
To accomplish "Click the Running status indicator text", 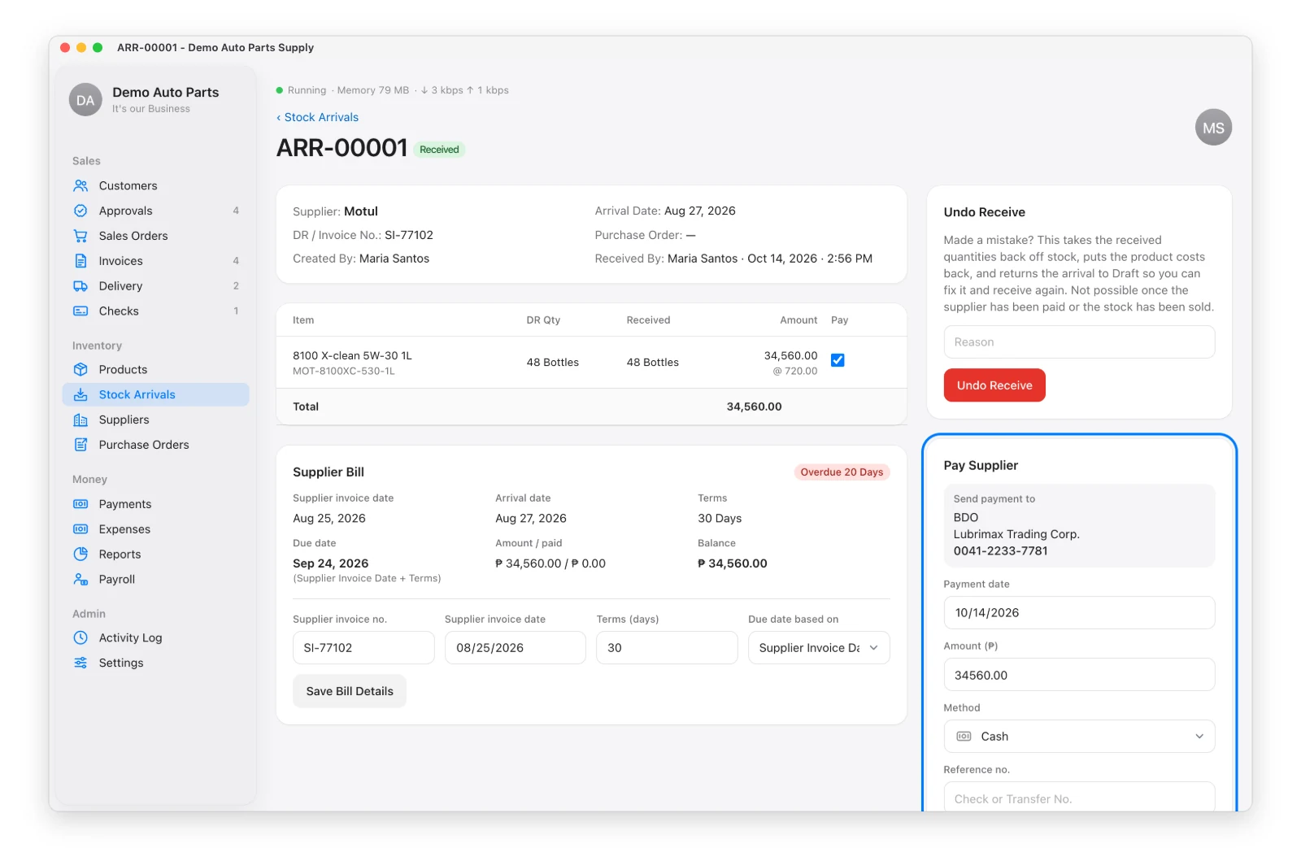I will 307,90.
